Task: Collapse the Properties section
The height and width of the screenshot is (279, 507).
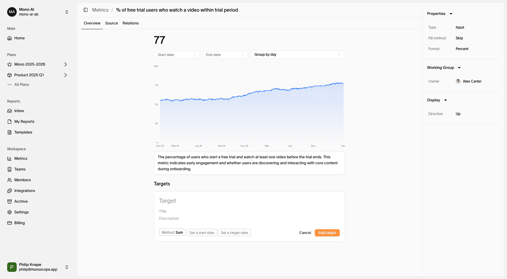Action: (451, 14)
